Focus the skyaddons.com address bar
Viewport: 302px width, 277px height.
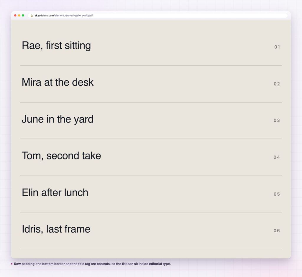pos(158,15)
